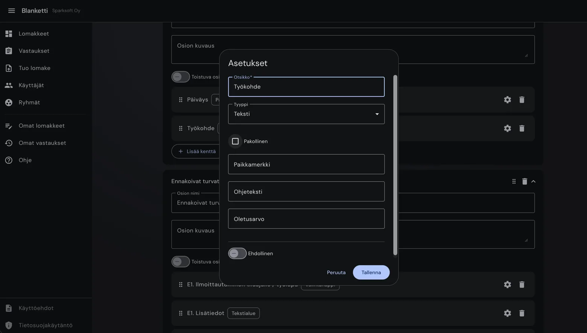The image size is (587, 333).
Task: Delete the Ennakoivat section with trash icon
Action: (524, 182)
